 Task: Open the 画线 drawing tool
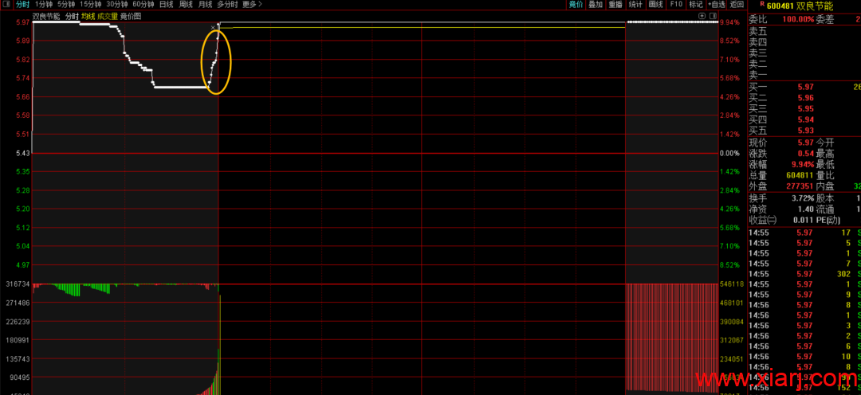coord(655,5)
